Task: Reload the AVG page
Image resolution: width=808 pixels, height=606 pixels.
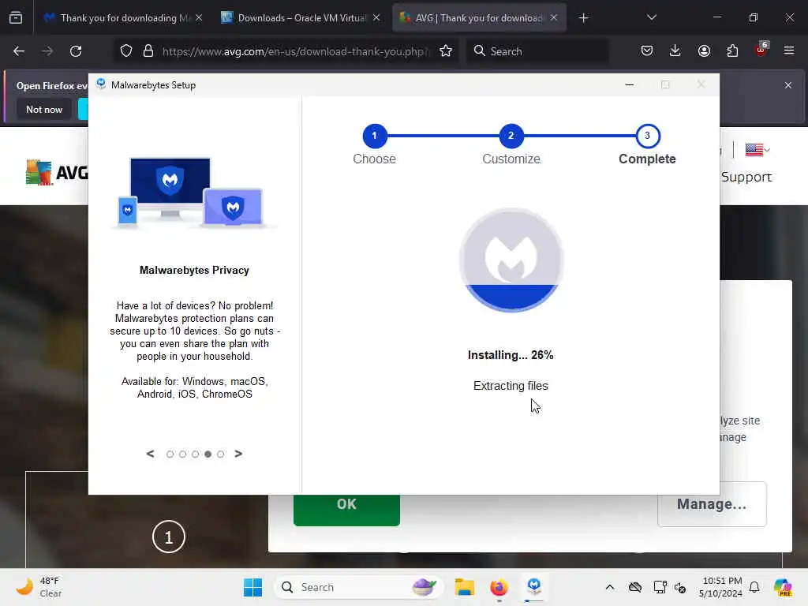Action: click(76, 51)
